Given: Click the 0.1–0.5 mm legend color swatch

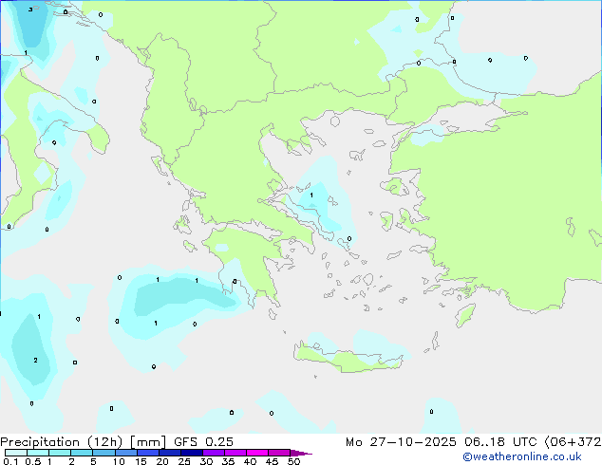Looking at the screenshot, I should (16, 453).
